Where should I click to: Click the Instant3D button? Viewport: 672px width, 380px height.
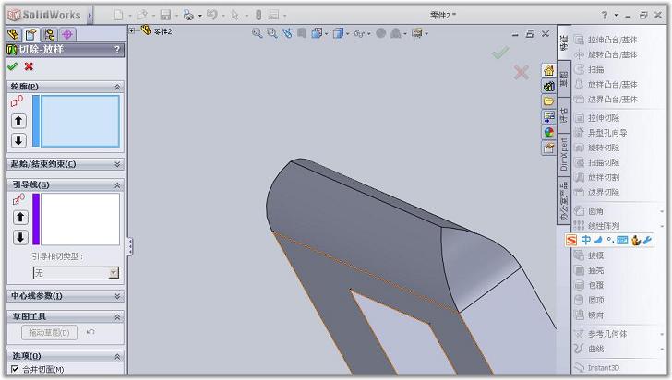596,368
